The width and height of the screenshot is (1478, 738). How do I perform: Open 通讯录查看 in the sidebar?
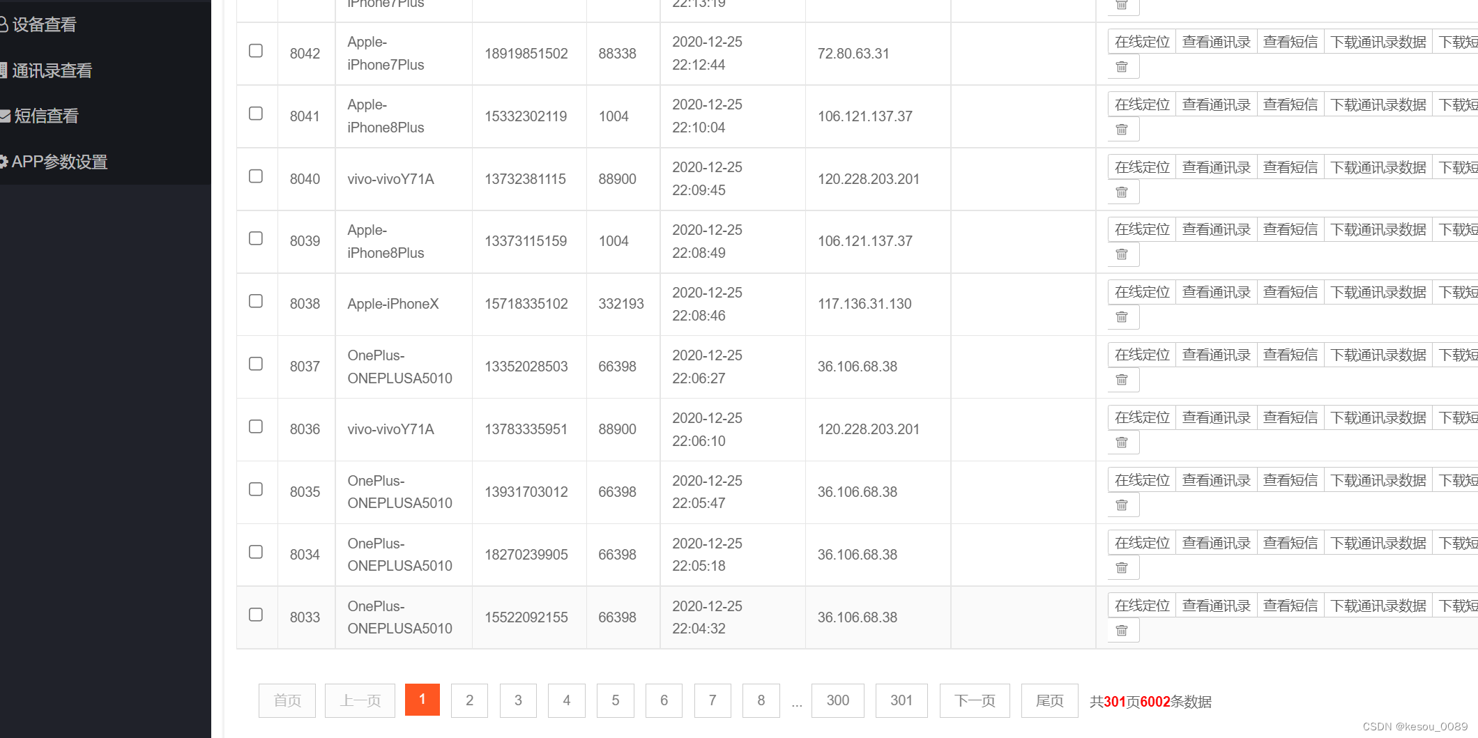[x=52, y=70]
